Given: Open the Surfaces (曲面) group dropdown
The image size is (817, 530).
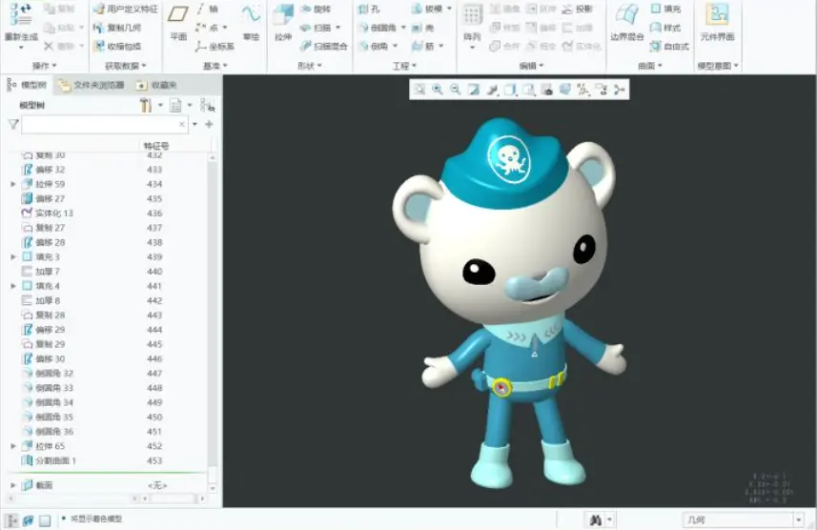Looking at the screenshot, I should (650, 66).
